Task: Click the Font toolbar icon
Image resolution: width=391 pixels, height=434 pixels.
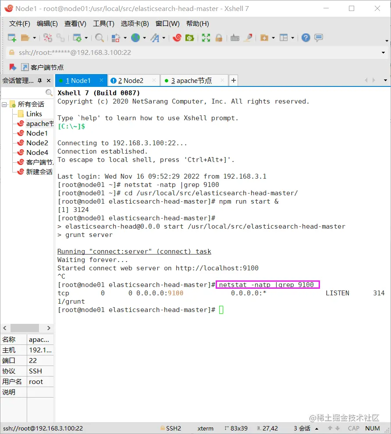Action: [x=155, y=38]
